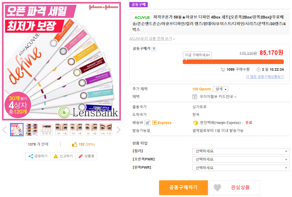Click the purple 공동구매 badge

coord(138,4)
